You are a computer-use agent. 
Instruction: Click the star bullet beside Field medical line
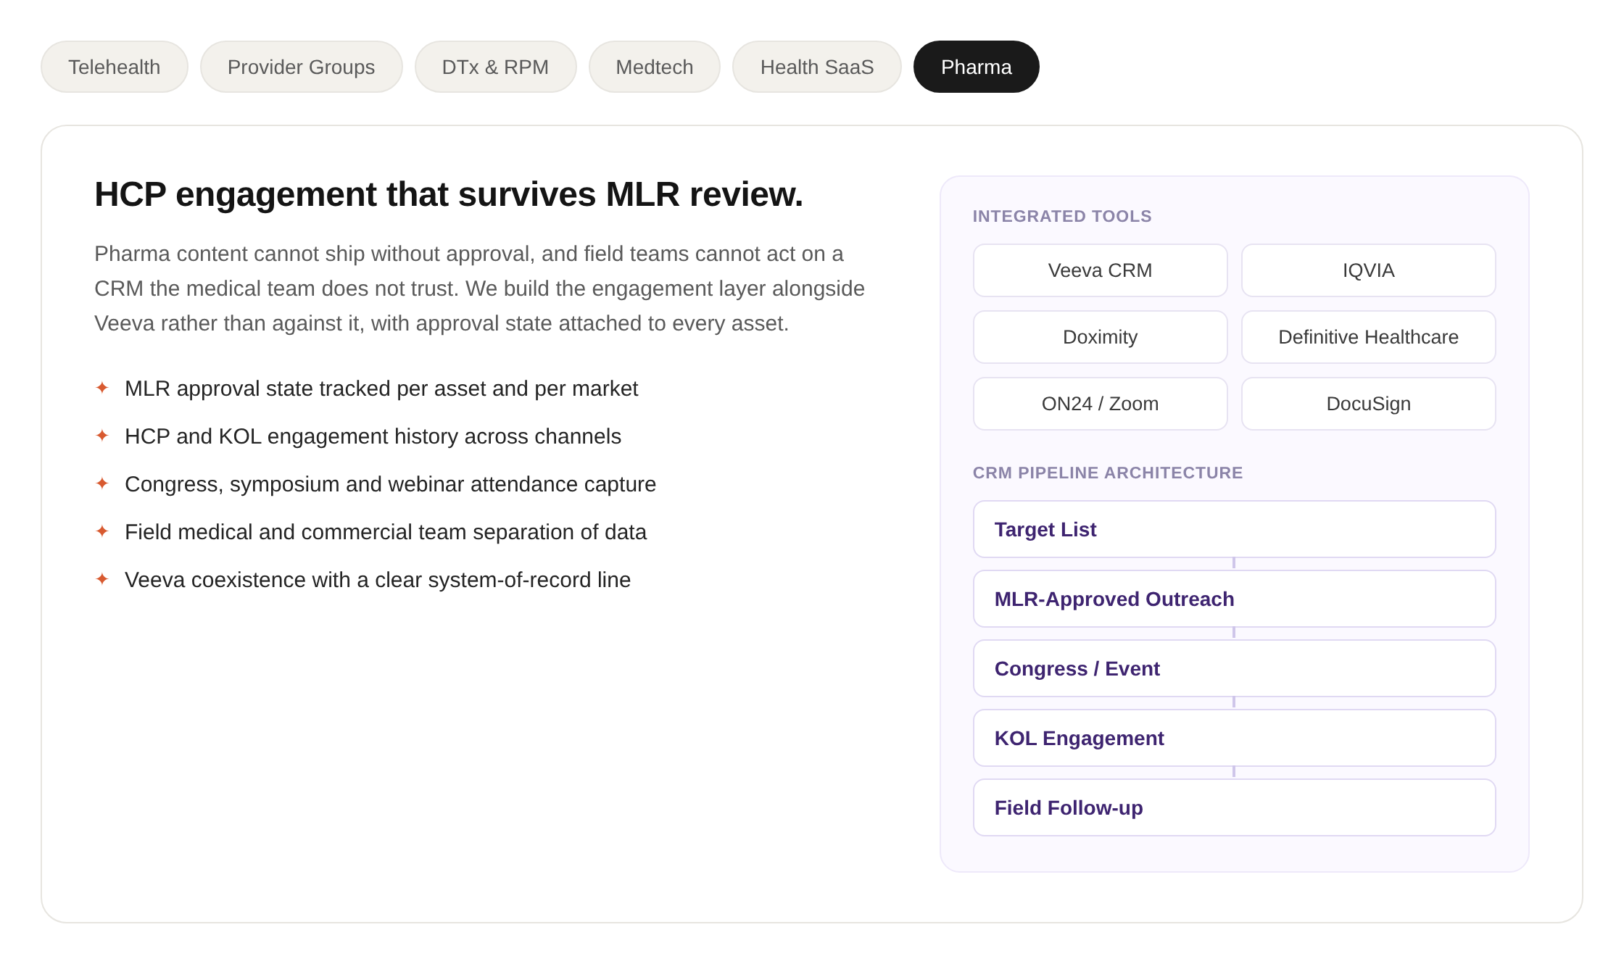(102, 531)
